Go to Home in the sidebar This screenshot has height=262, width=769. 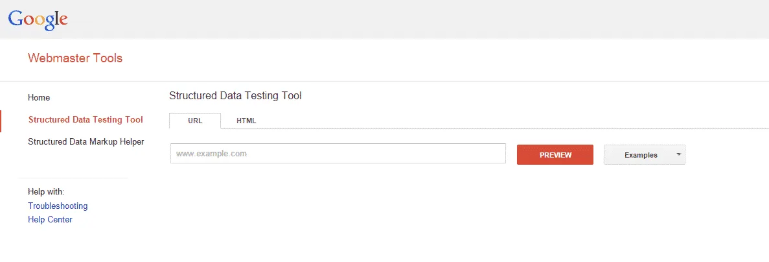point(39,98)
